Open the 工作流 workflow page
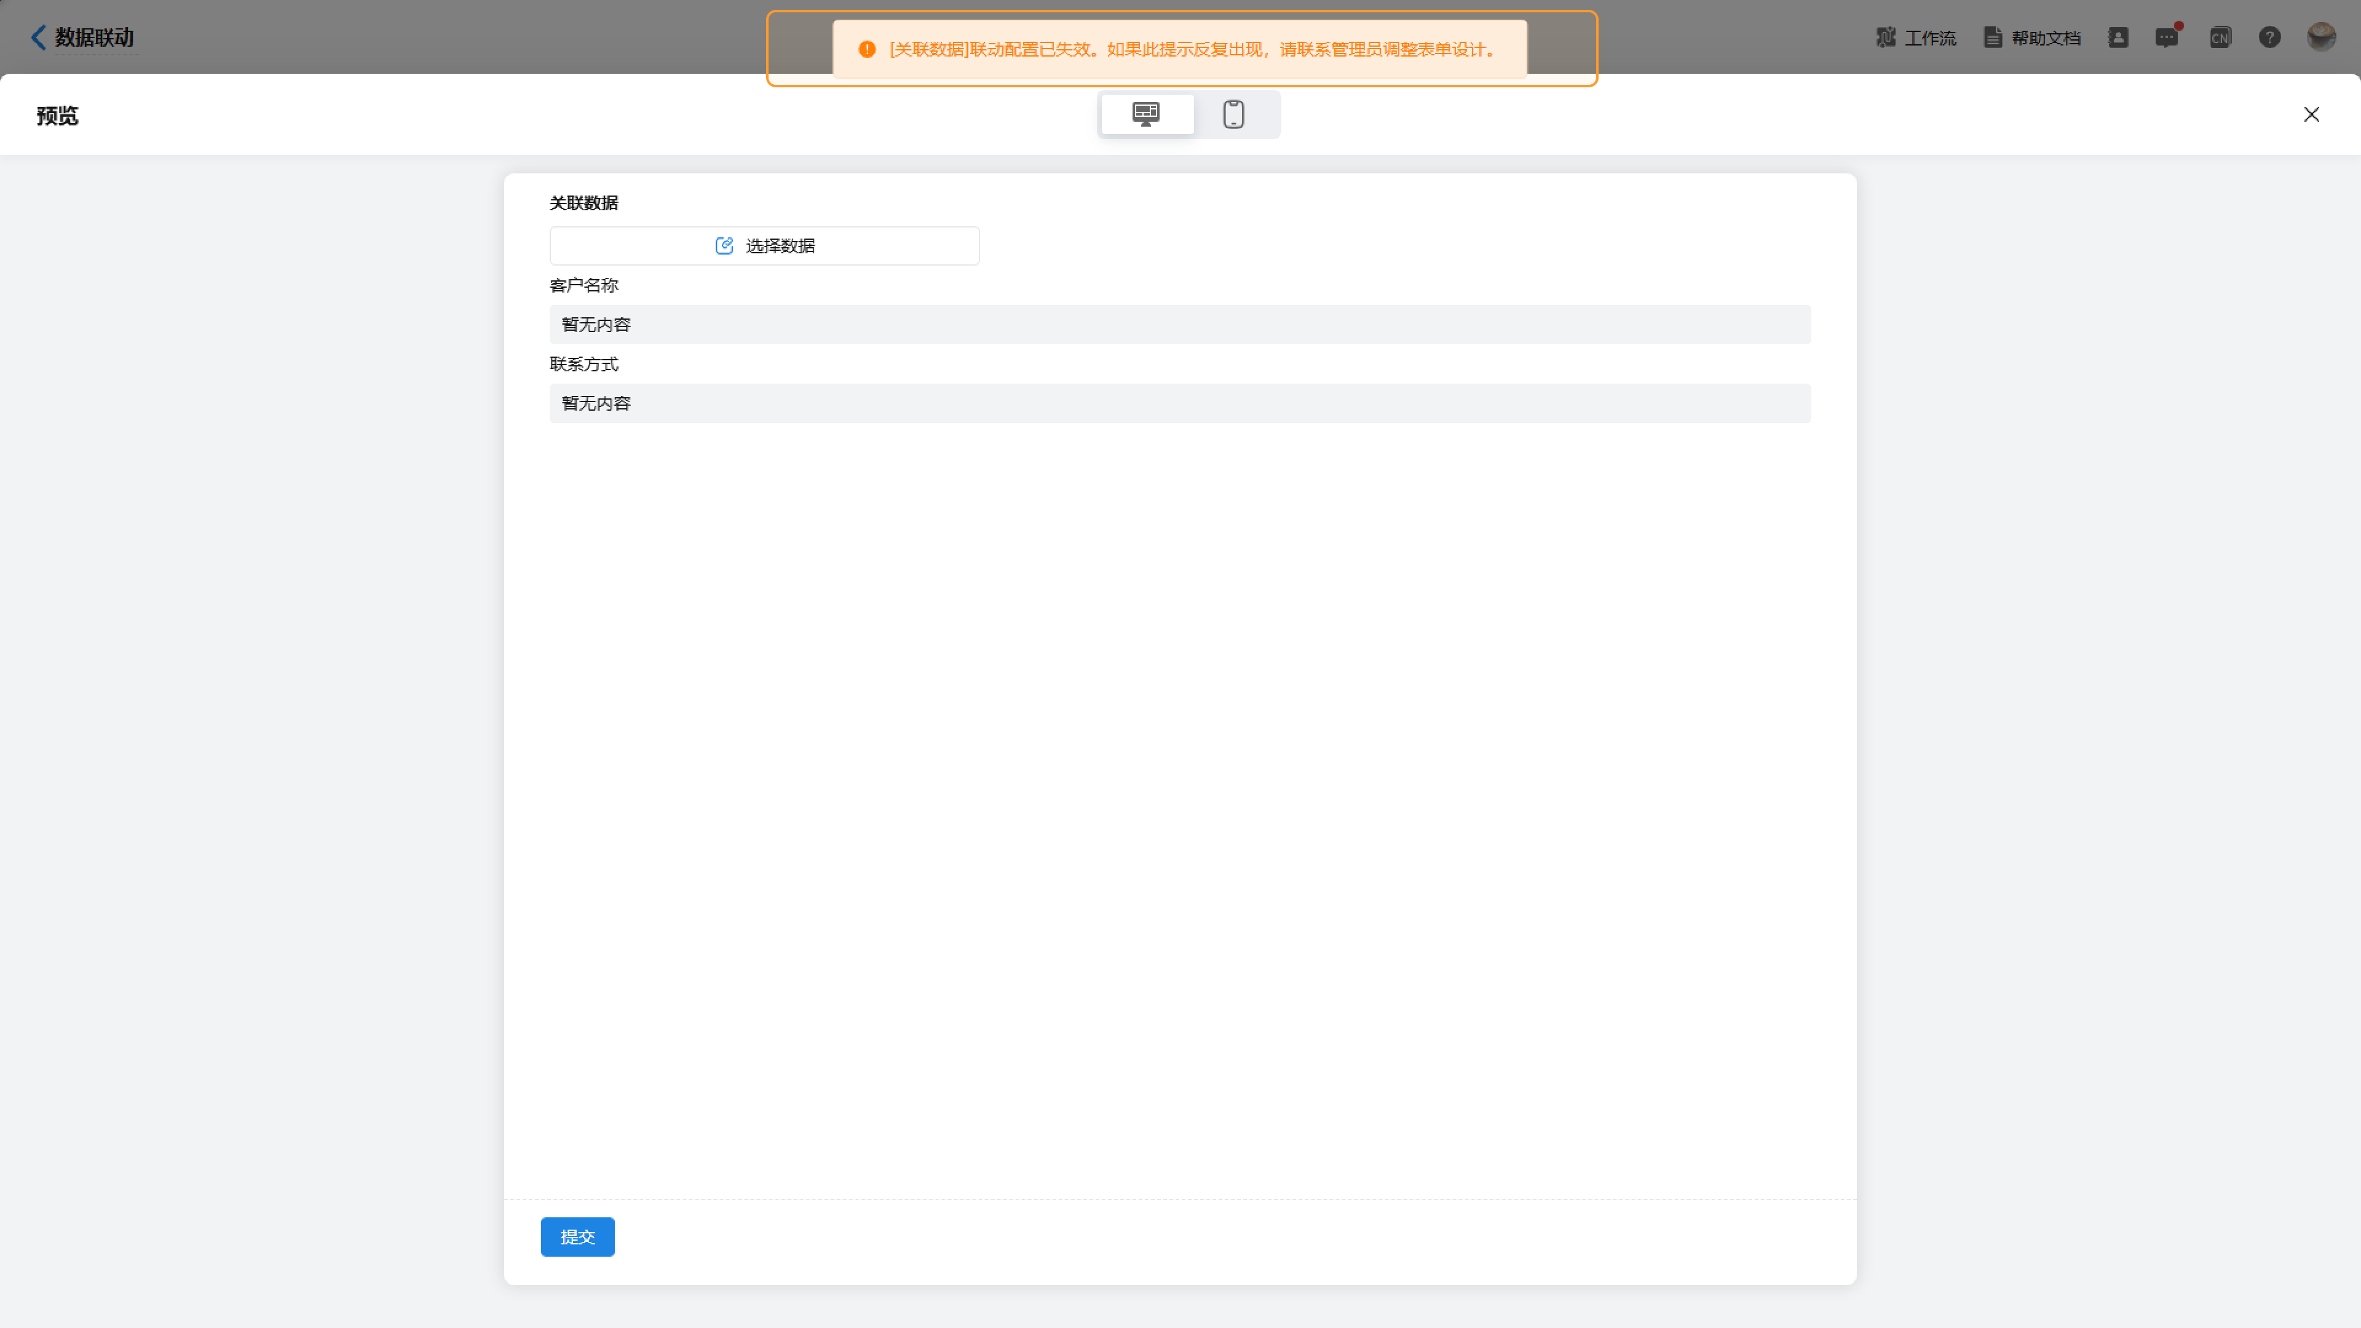Viewport: 2361px width, 1328px height. 1916,38
